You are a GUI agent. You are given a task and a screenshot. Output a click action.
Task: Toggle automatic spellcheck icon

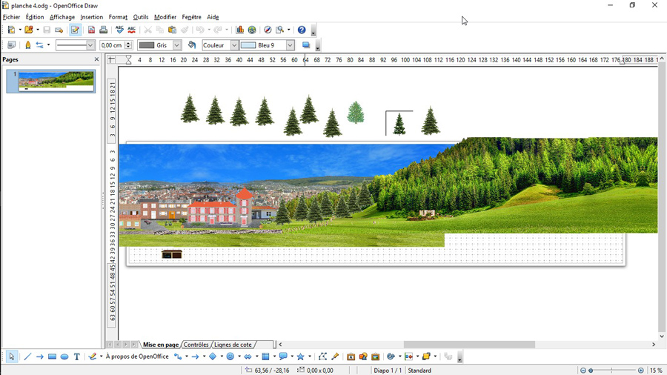click(x=132, y=30)
